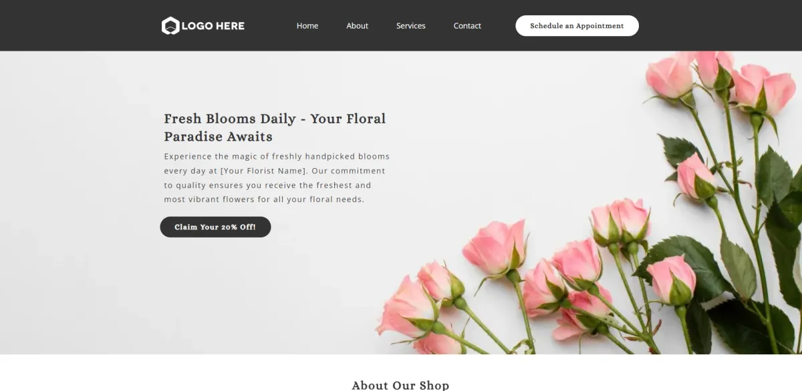This screenshot has height=391, width=802.
Task: Claim Your 20% Off button
Action: 215,227
